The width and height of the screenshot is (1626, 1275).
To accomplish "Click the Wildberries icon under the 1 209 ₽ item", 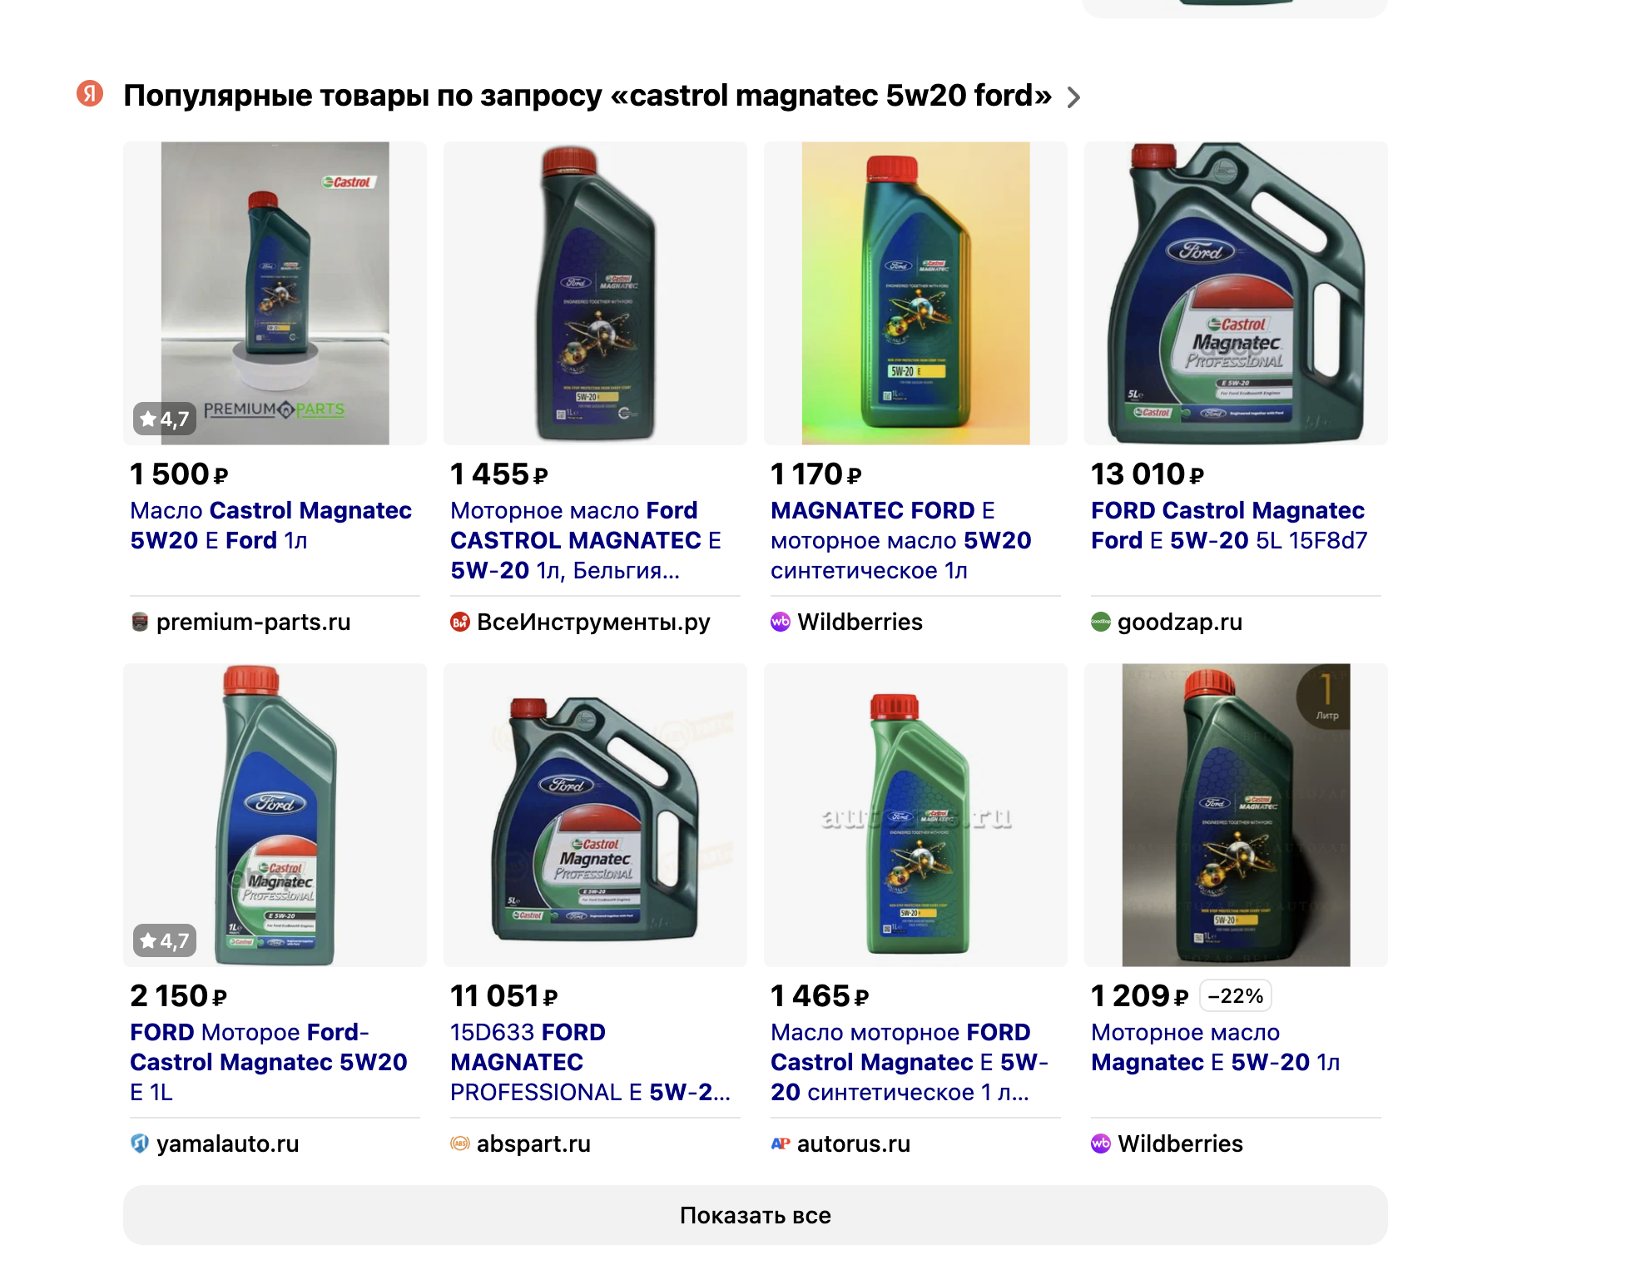I will (1101, 1144).
